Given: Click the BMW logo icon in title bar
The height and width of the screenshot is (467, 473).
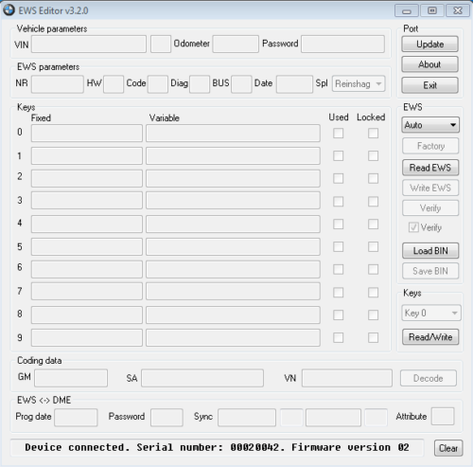Looking at the screenshot, I should (x=9, y=10).
